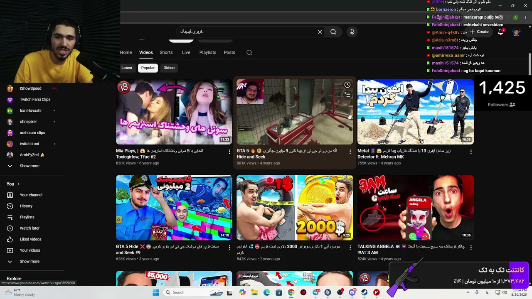Click the YouTube search input field
Image resolution: width=532 pixels, height=299 pixels.
pyautogui.click(x=247, y=32)
